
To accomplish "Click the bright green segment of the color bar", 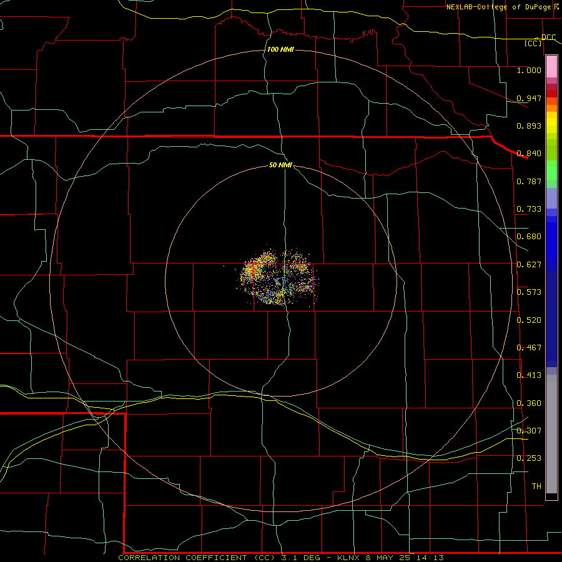I will point(551,170).
